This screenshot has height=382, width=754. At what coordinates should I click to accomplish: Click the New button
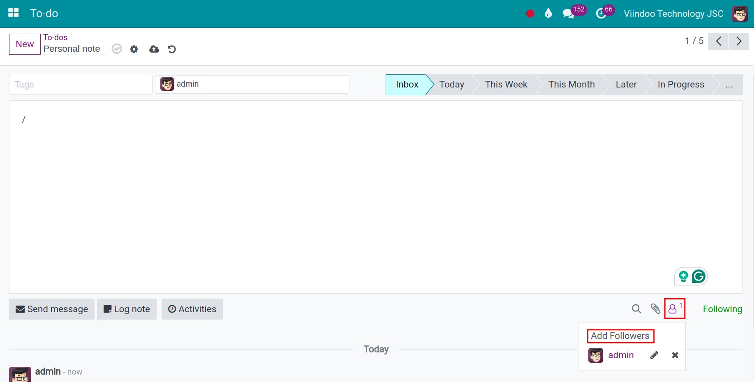pos(25,44)
